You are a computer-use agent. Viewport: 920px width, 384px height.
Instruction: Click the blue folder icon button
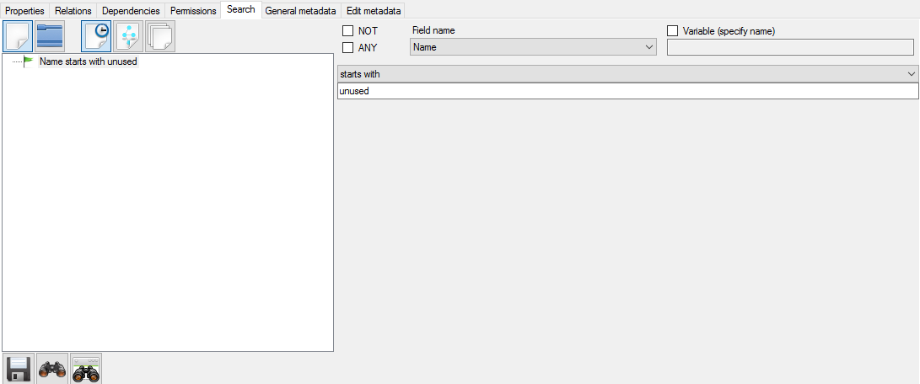(x=50, y=37)
